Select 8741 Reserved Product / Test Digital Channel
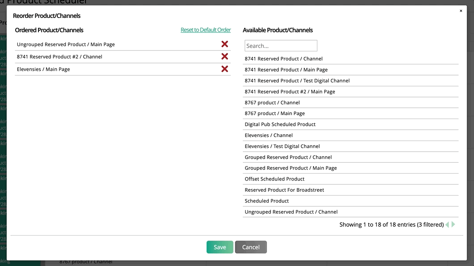The width and height of the screenshot is (474, 266). pyautogui.click(x=297, y=81)
